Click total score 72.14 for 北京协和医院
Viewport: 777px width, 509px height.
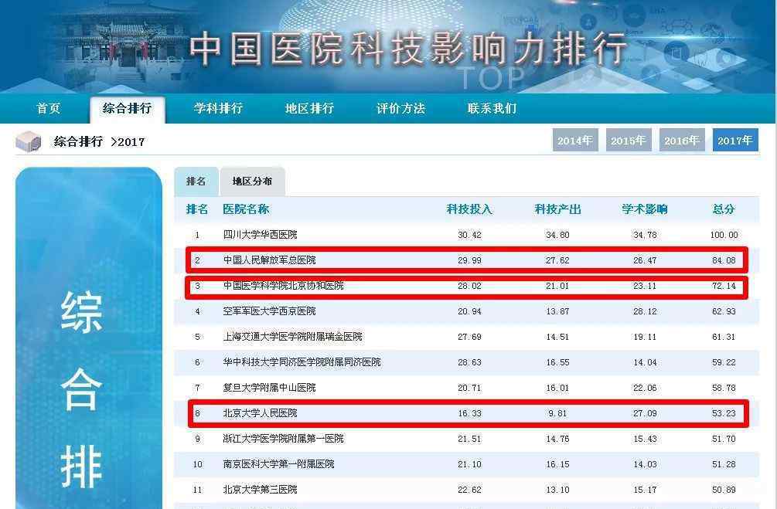tap(724, 286)
